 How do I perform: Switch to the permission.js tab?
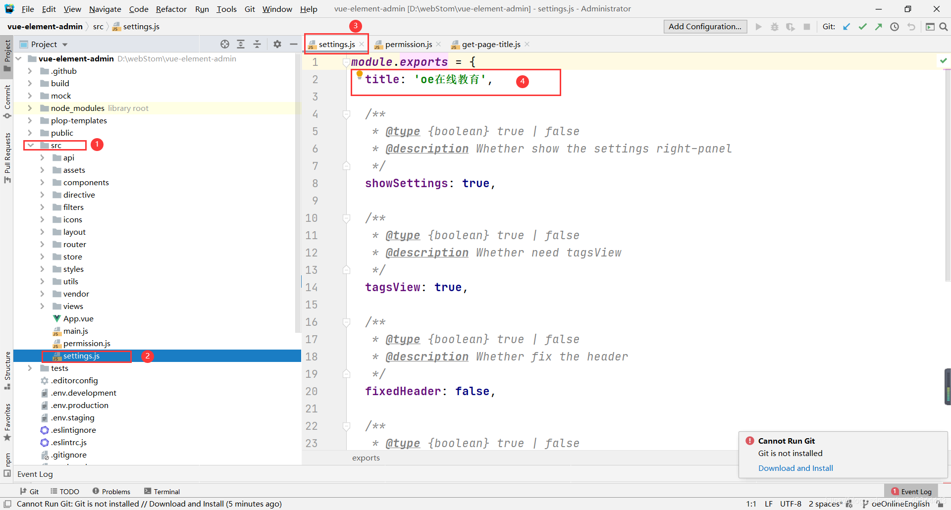point(408,45)
